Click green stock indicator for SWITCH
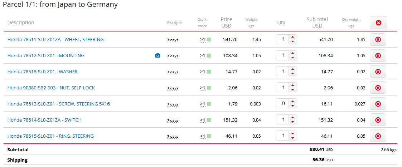The image size is (402, 167). (209, 120)
